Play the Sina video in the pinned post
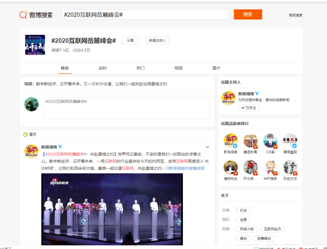 pos(112,209)
